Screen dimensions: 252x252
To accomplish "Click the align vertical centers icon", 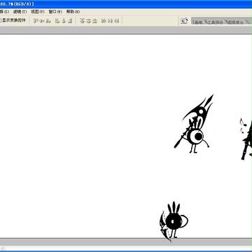I will click(x=42, y=21).
